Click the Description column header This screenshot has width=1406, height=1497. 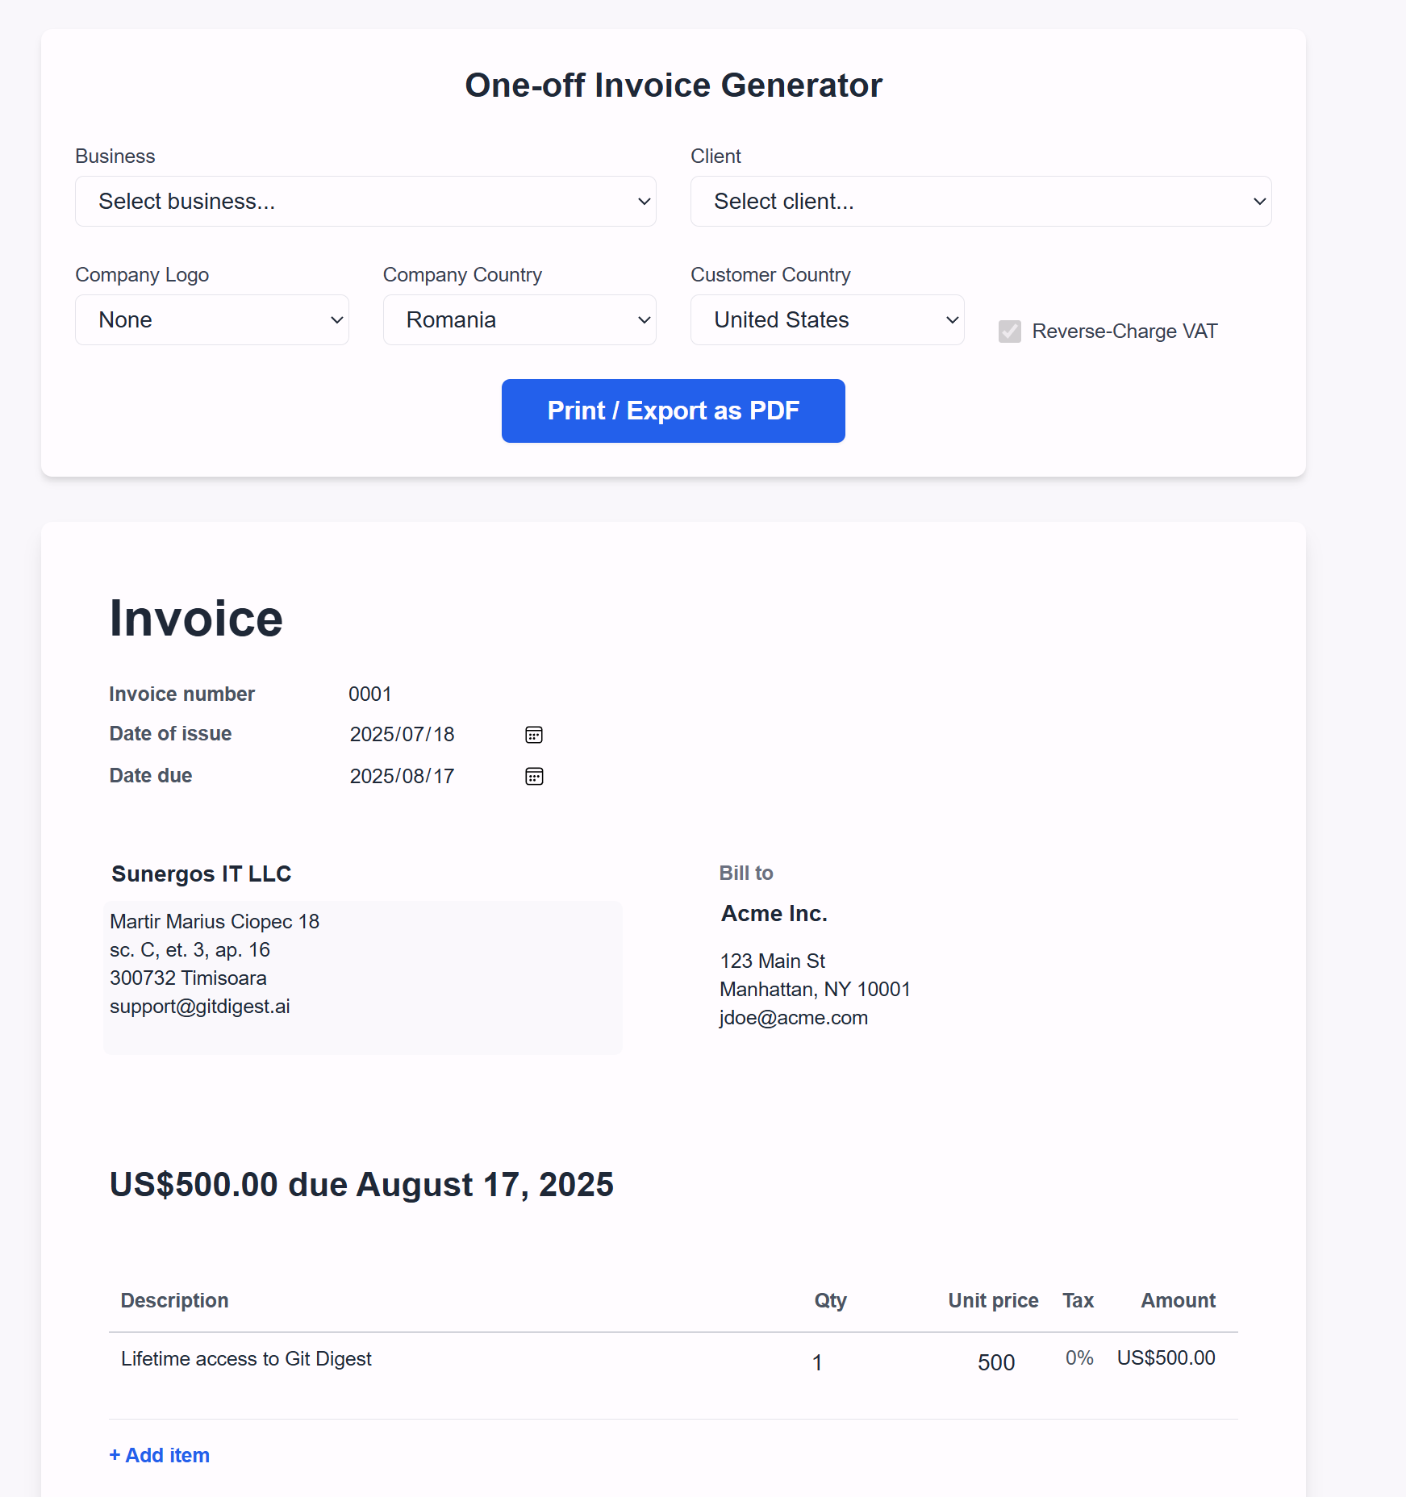click(175, 1301)
